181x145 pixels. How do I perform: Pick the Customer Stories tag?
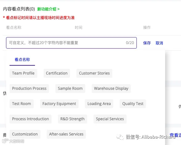tap(94, 73)
